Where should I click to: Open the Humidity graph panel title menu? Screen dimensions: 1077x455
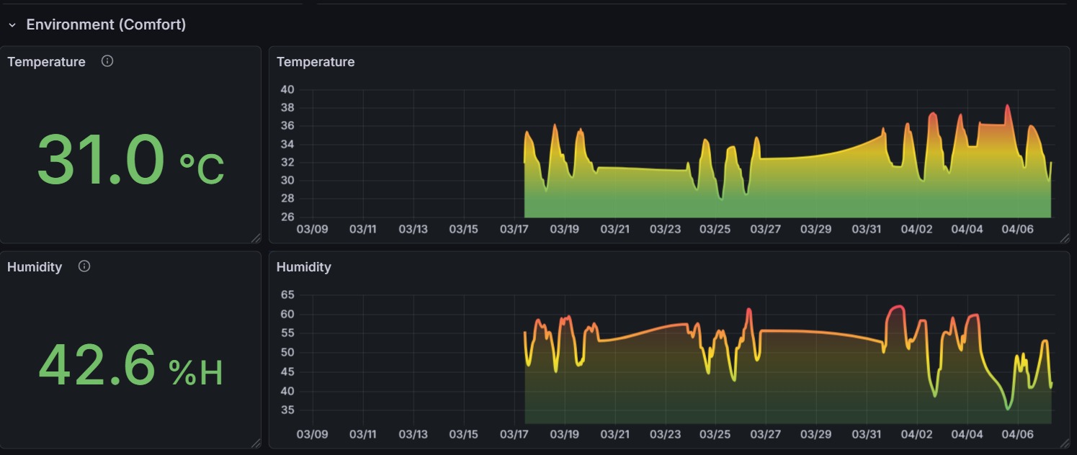[304, 267]
